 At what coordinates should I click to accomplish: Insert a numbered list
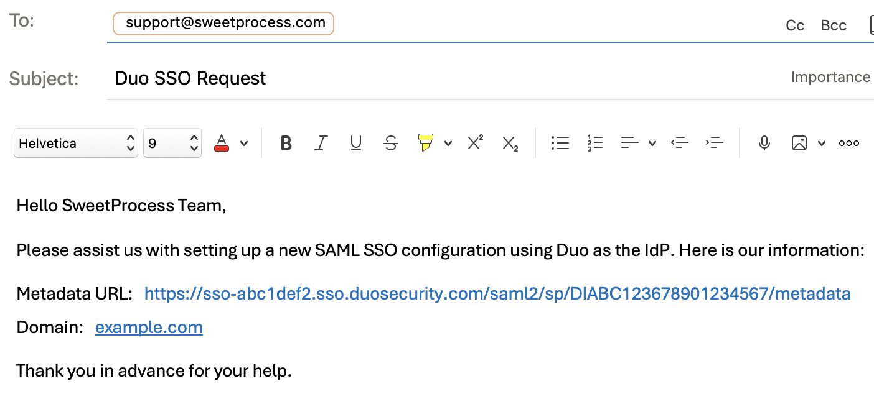point(594,142)
